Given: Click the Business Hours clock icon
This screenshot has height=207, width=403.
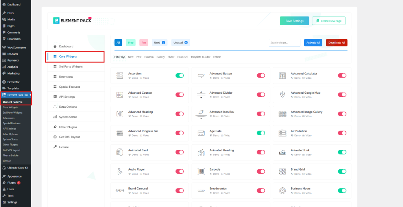Looking at the screenshot, I should (282, 191).
